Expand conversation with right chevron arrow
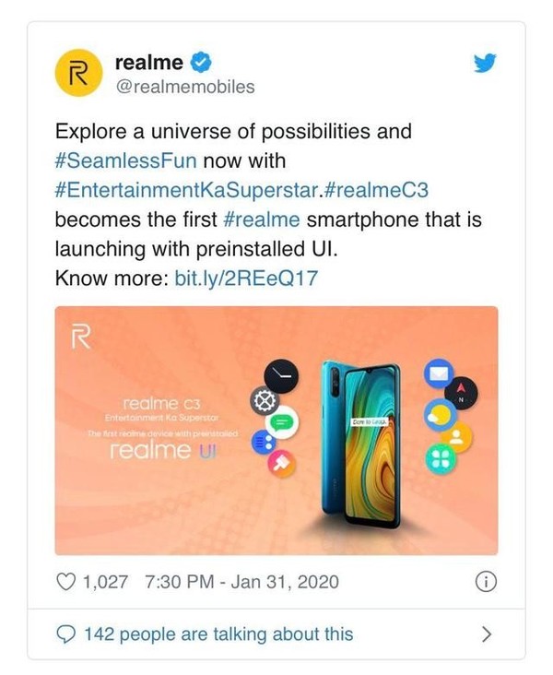Image resolution: width=553 pixels, height=675 pixels. 486,634
